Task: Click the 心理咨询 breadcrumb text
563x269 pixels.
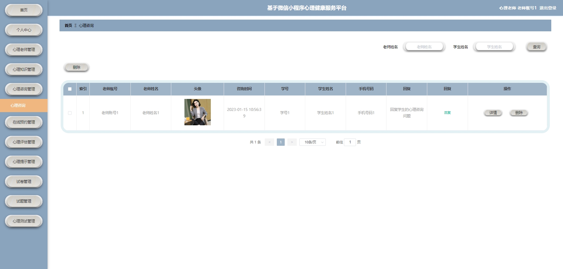Action: point(86,25)
